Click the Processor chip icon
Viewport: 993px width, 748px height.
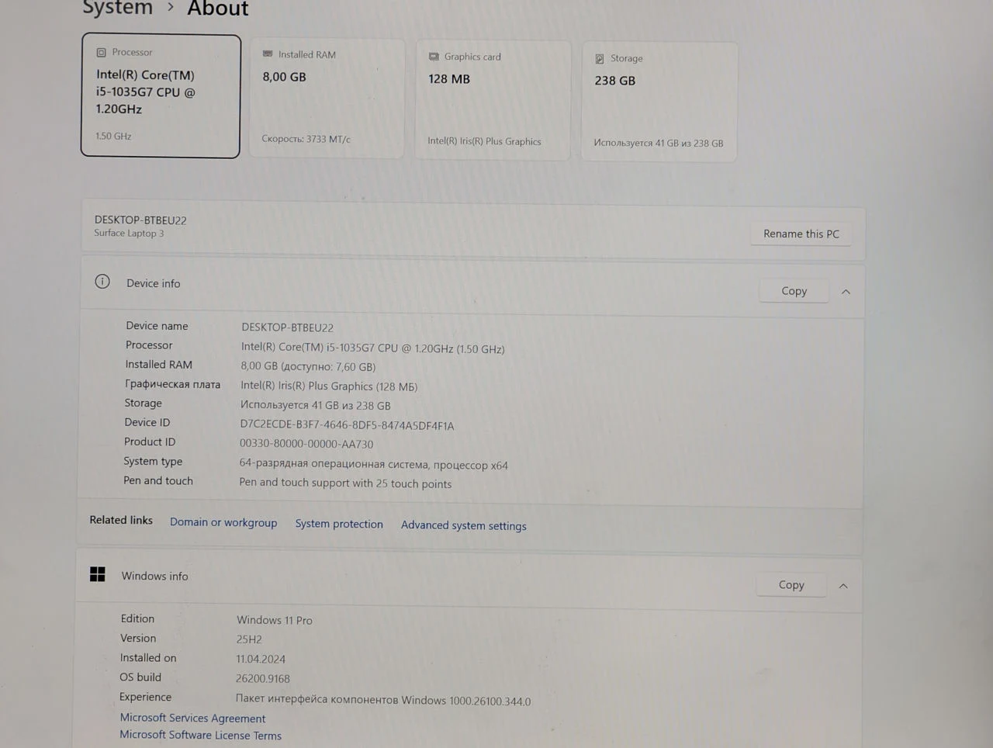tap(101, 53)
